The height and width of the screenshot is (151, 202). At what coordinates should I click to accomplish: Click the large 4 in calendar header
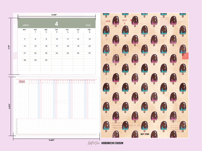coord(57,24)
